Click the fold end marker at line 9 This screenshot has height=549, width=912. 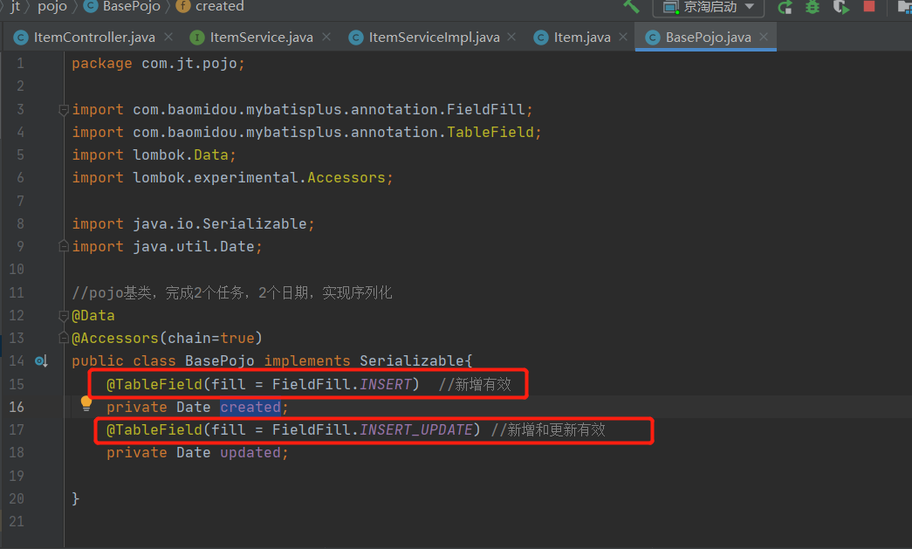64,247
